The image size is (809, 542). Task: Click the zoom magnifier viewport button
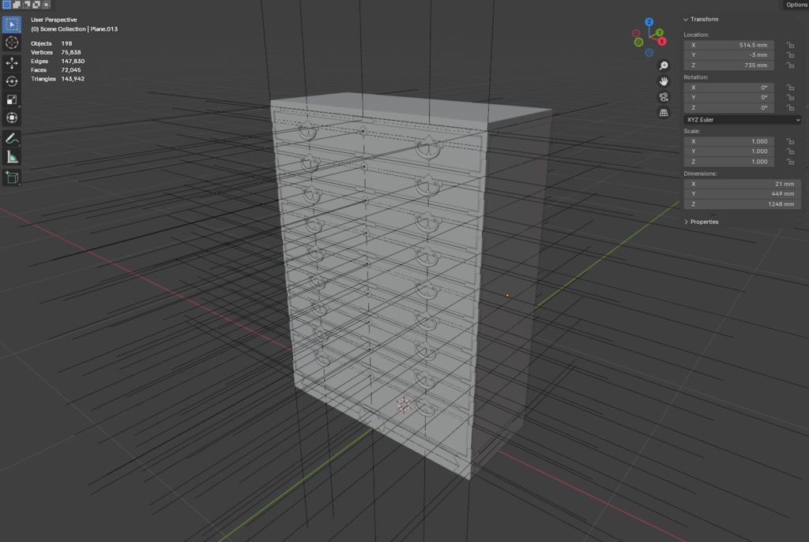point(664,66)
